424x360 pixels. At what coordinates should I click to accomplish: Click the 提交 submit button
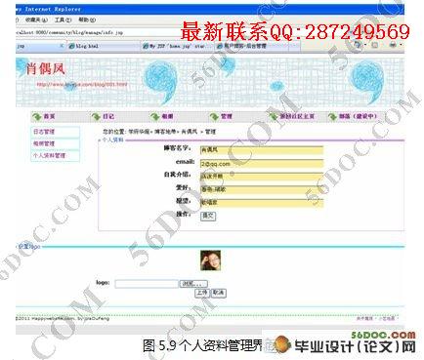coord(208,216)
